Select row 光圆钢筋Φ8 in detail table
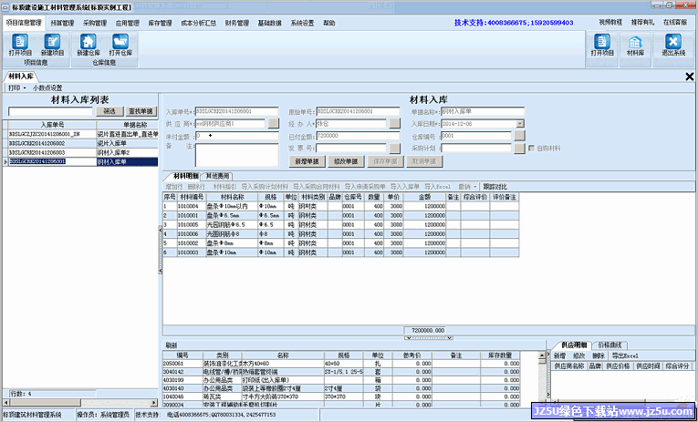Image resolution: width=698 pixels, height=422 pixels. point(340,234)
